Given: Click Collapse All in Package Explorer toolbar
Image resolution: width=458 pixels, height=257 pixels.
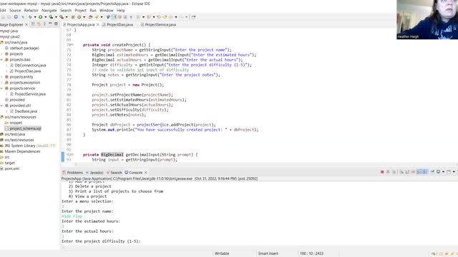Looking at the screenshot, I should (34, 24).
